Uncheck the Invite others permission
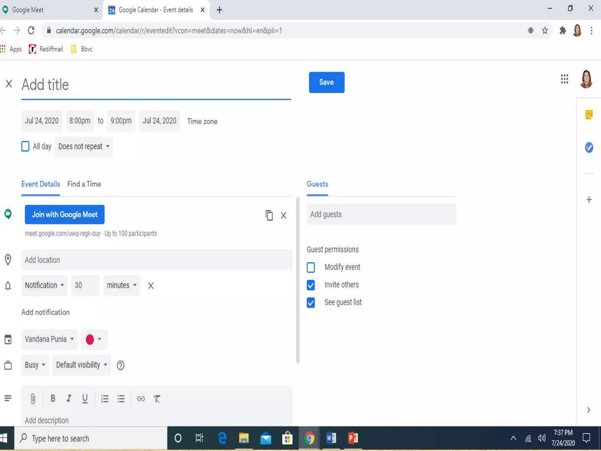Screen dimensions: 601x451 pyautogui.click(x=311, y=285)
